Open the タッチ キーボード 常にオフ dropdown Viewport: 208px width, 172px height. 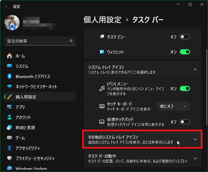point(173,106)
